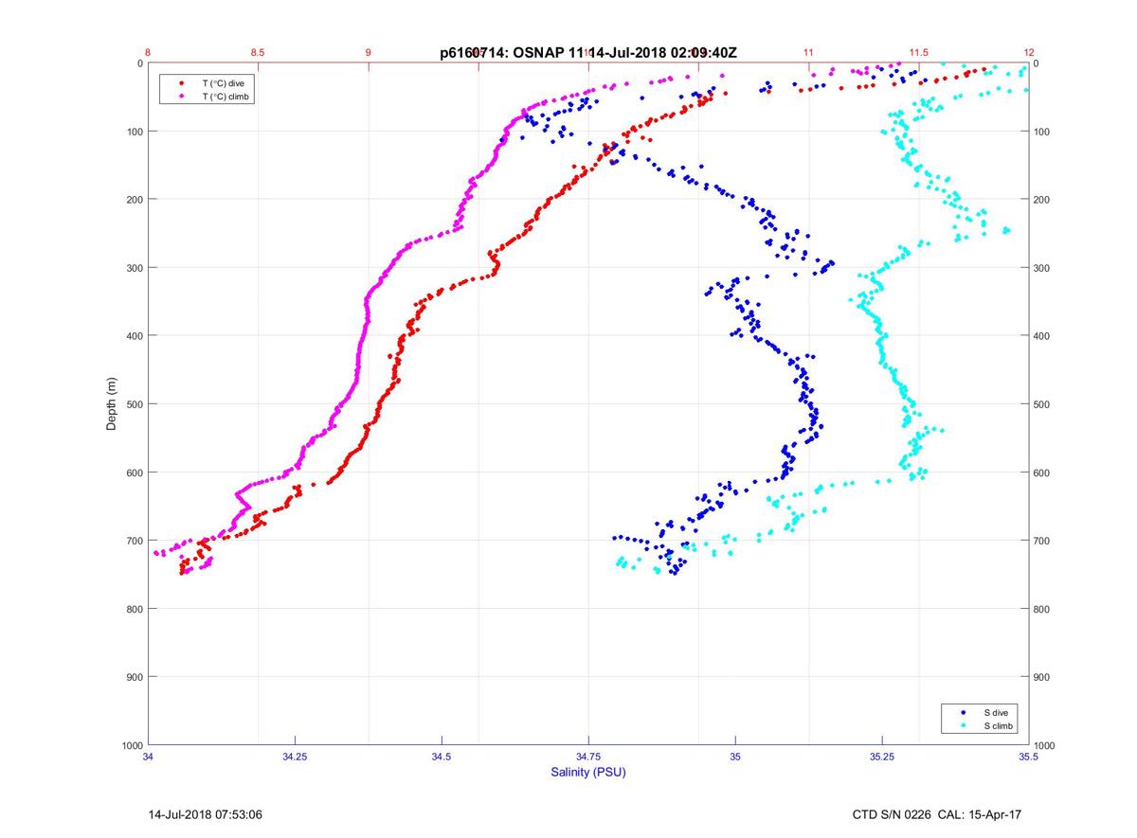The image size is (1137, 838).
Task: Select the 'T (°C) climb' legend entry
Action: click(226, 97)
